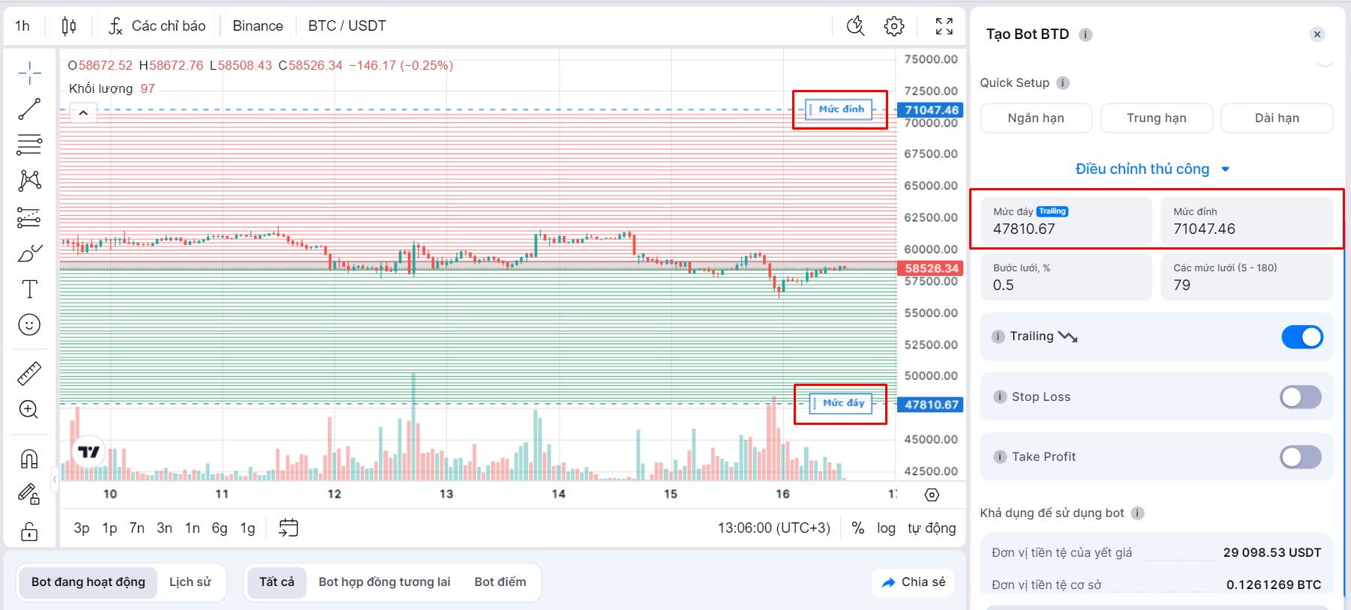Open the emoji sticker tool
This screenshot has height=610, width=1351.
tap(29, 324)
